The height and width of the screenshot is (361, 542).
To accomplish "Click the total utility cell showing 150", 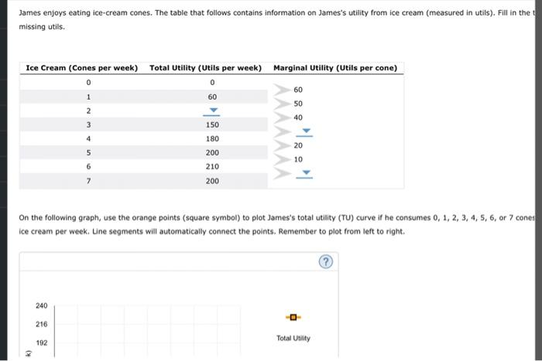I will point(212,124).
